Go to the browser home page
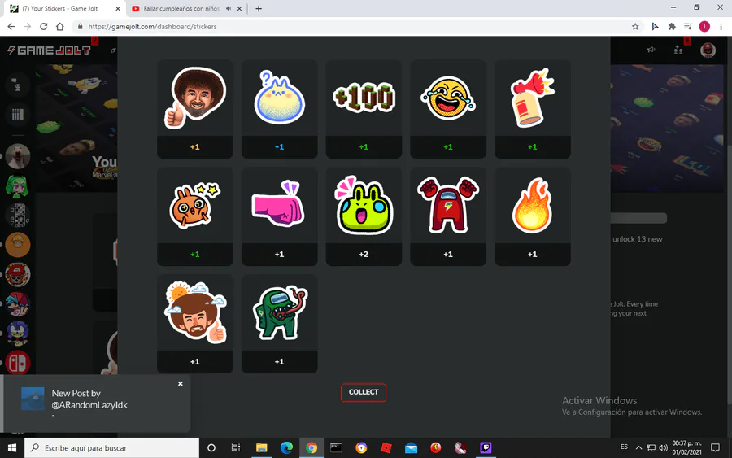The image size is (732, 458). click(59, 27)
